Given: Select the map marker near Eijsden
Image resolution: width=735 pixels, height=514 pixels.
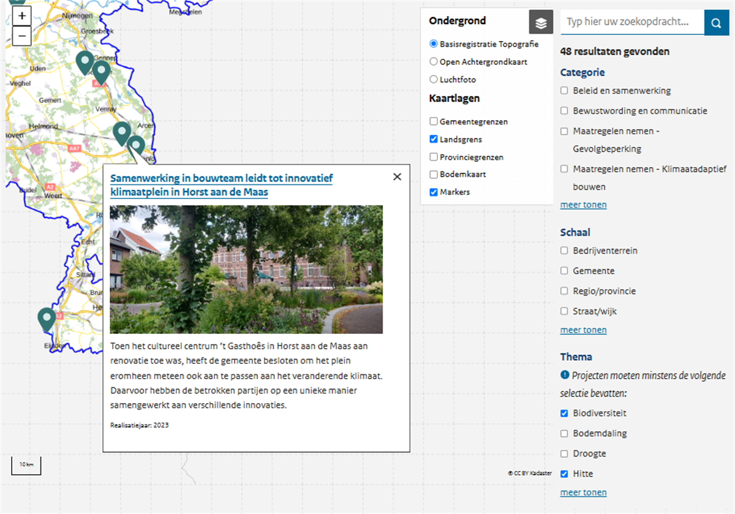Looking at the screenshot, I should point(47,319).
